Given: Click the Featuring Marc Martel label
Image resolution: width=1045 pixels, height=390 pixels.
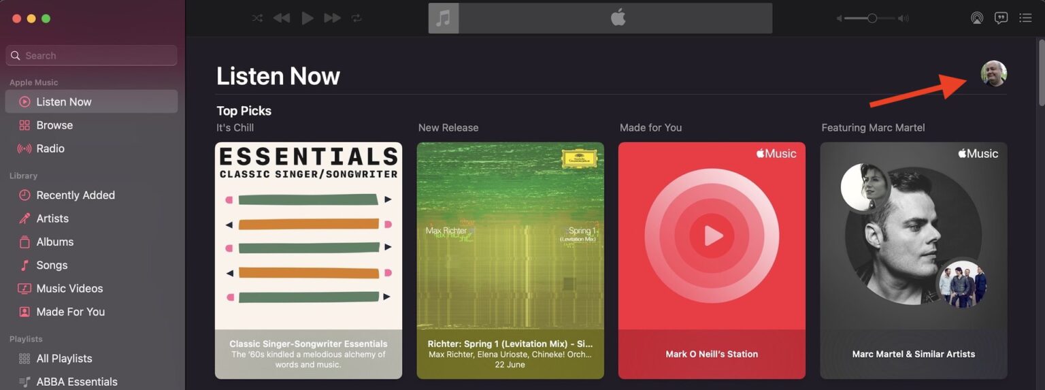Looking at the screenshot, I should click(873, 128).
